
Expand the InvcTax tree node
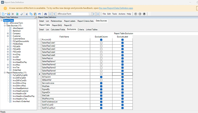point(8,68)
